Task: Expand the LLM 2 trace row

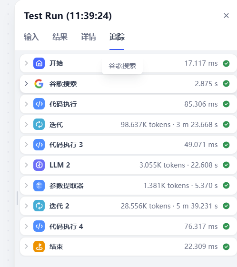Action: click(x=26, y=165)
